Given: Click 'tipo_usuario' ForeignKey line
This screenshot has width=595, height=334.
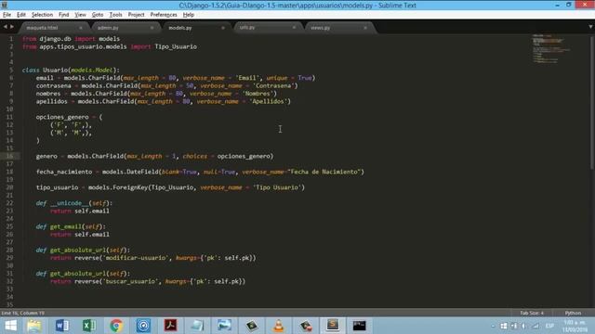Looking at the screenshot, I should click(x=170, y=187).
